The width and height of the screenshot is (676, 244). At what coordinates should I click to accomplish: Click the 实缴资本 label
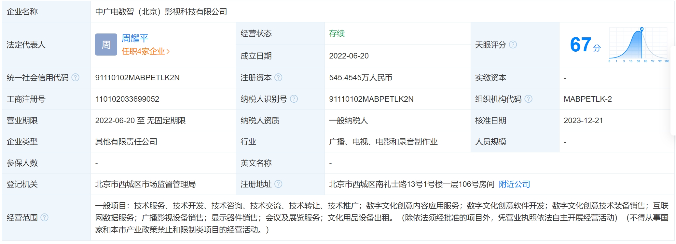[x=490, y=78]
